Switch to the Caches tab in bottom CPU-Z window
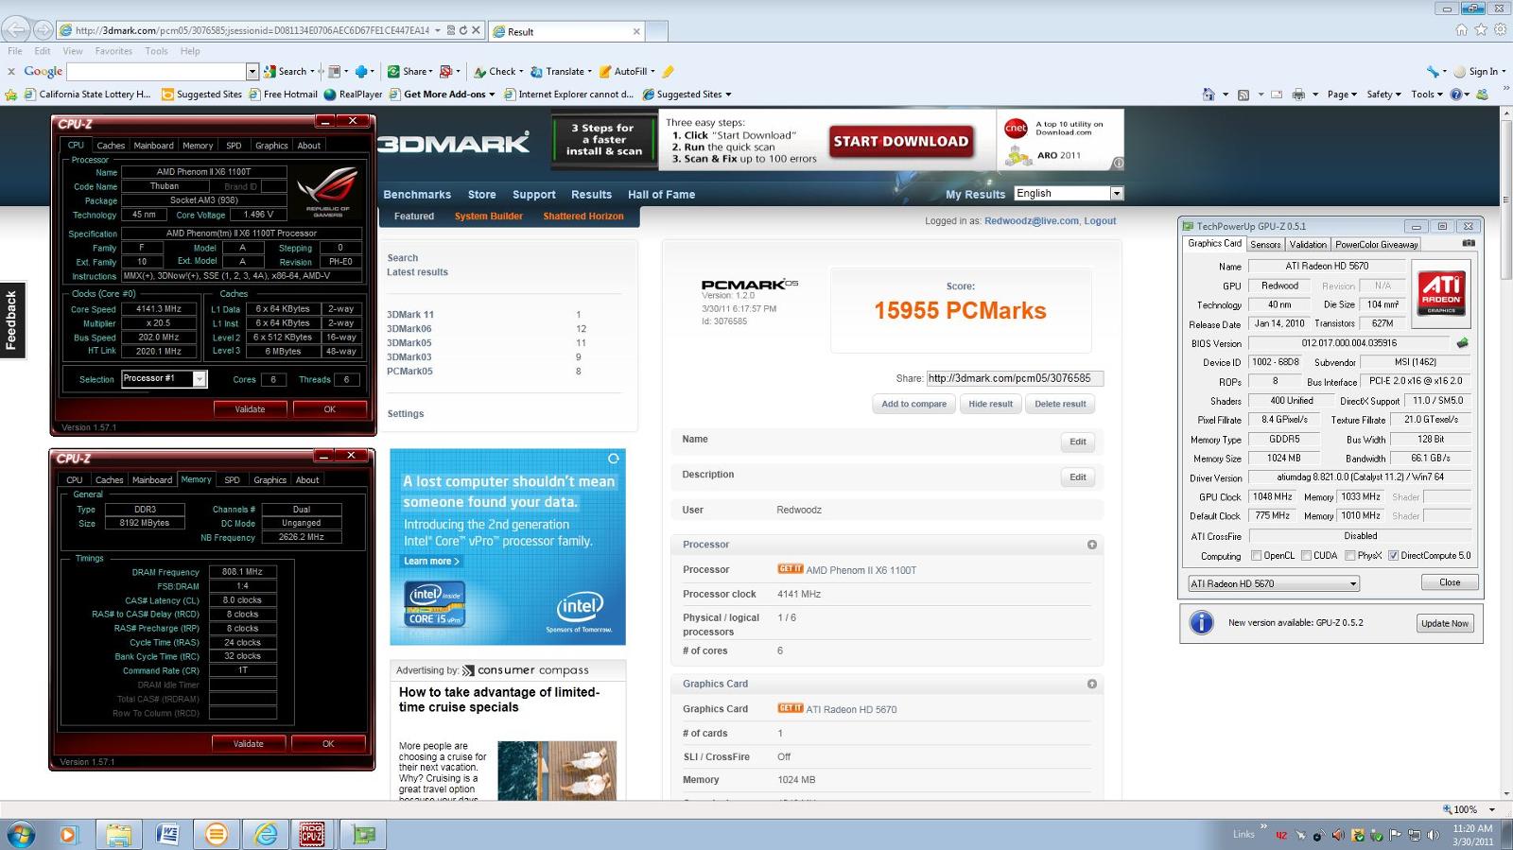The height and width of the screenshot is (850, 1513). click(109, 480)
